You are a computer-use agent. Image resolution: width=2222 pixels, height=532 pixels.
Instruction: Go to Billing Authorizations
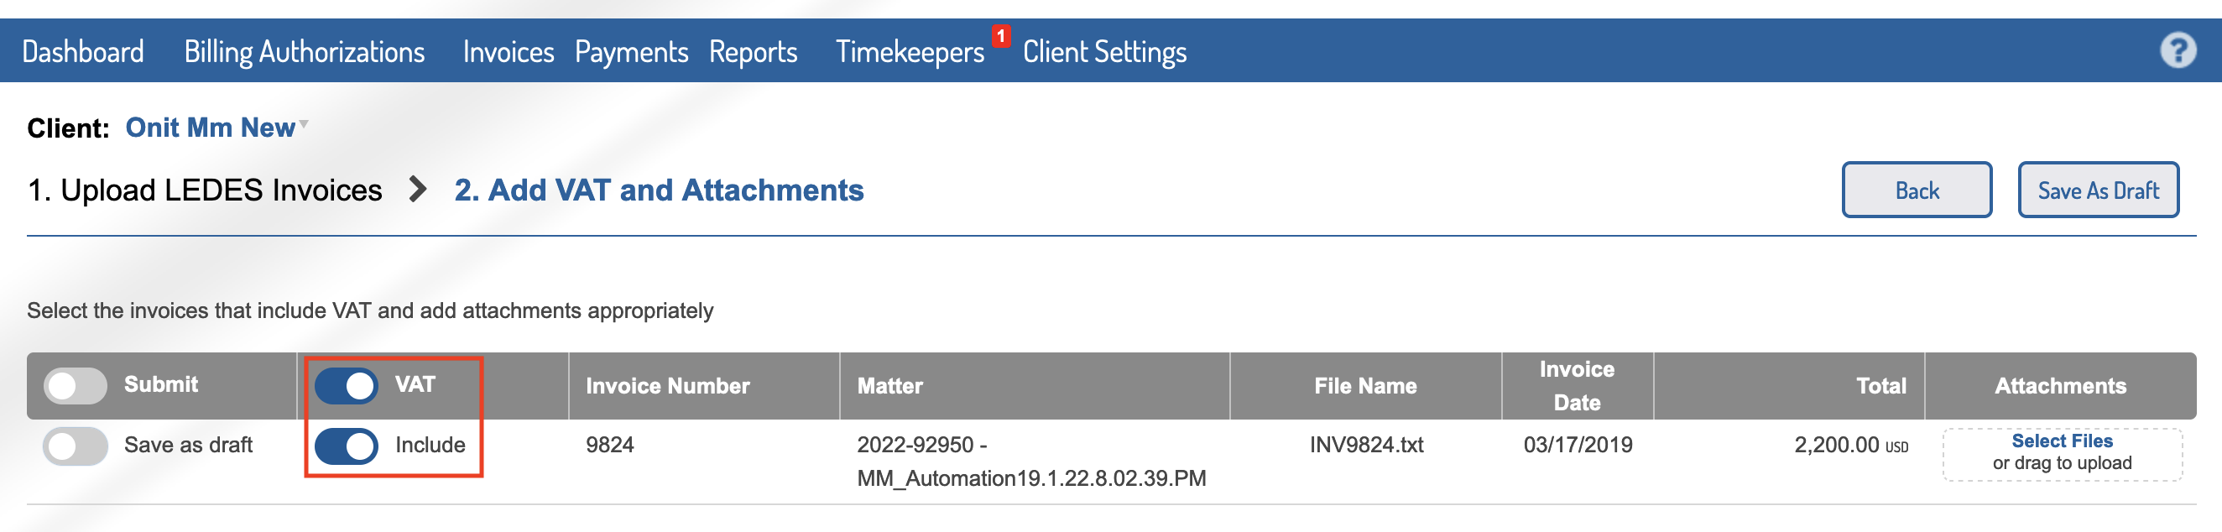coord(305,52)
